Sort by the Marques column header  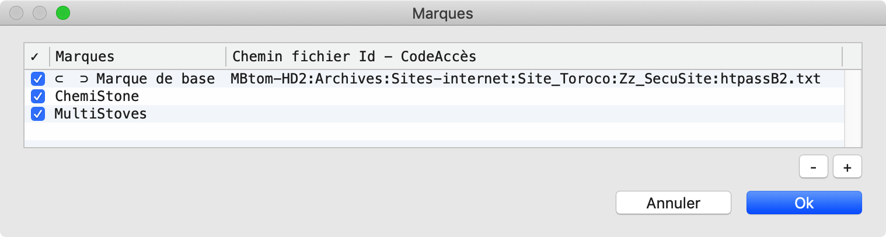(138, 57)
